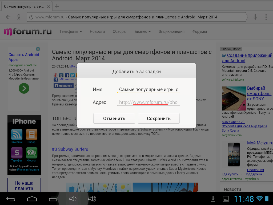Tap the volume up speaker icon
Viewport: 273px width, 205px height.
(92, 199)
